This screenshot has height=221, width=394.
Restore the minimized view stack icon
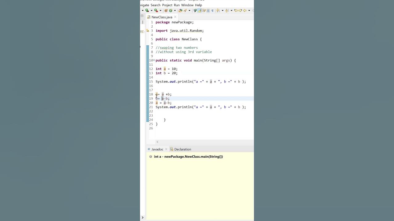click(142, 16)
